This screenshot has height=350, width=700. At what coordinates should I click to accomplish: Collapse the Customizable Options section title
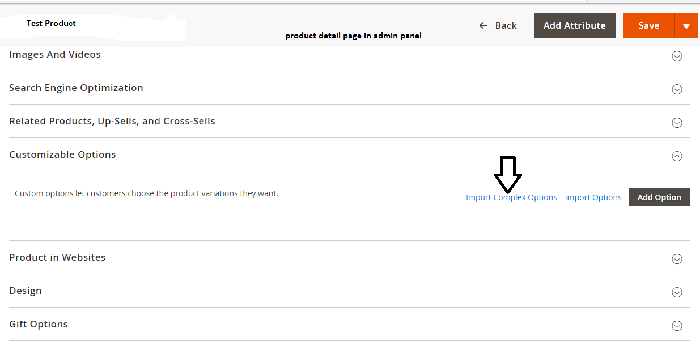(62, 155)
